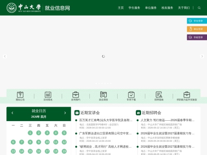Go to previous banner slide arrow

(5, 56)
